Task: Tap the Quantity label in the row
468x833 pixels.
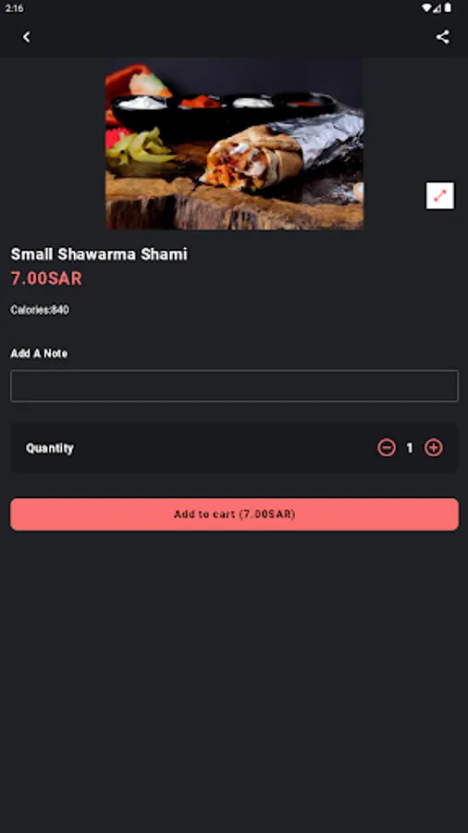Action: 50,448
